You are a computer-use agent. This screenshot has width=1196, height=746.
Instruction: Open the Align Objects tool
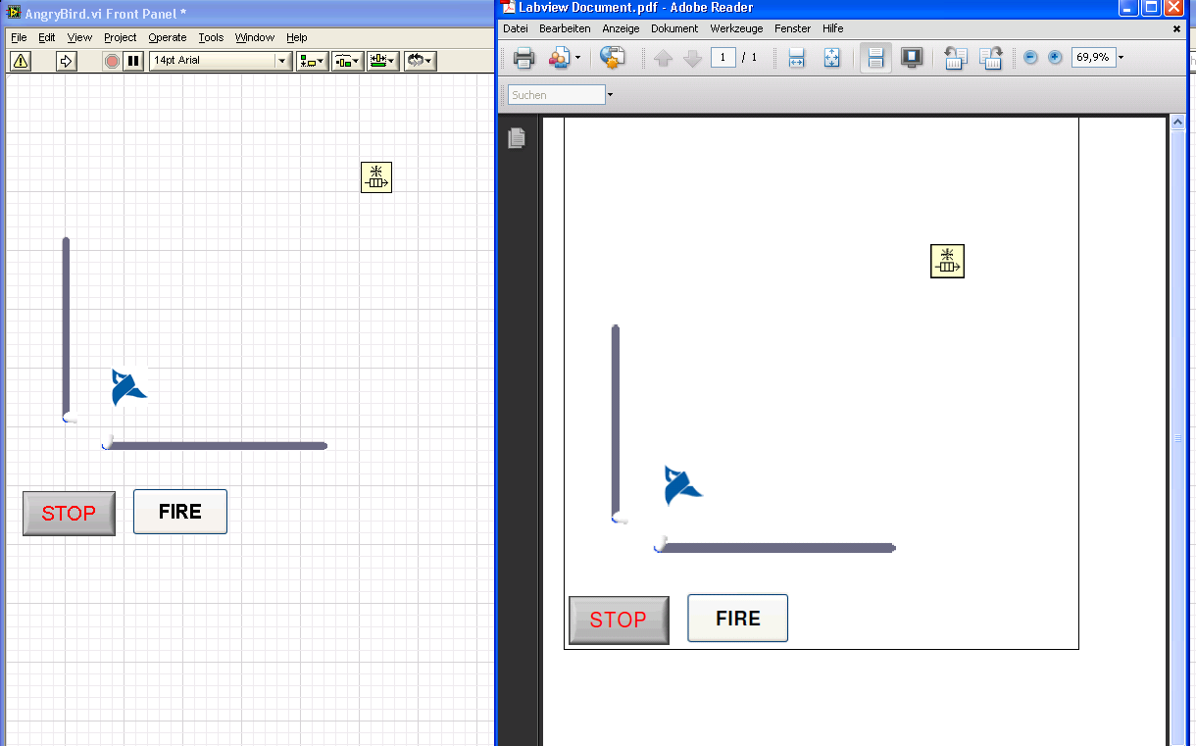[x=313, y=61]
